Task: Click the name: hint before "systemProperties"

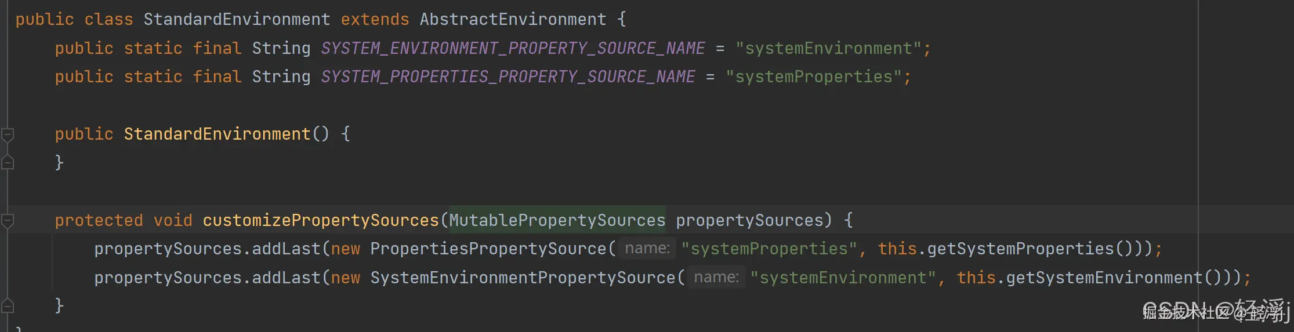Action: (x=647, y=249)
